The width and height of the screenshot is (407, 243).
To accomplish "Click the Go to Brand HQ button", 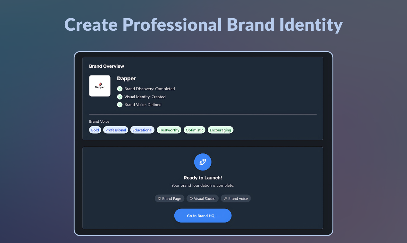I will [203, 216].
